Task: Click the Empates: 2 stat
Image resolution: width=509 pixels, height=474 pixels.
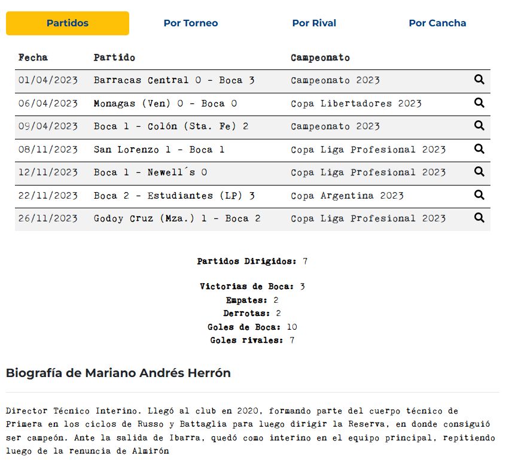Action: 252,300
